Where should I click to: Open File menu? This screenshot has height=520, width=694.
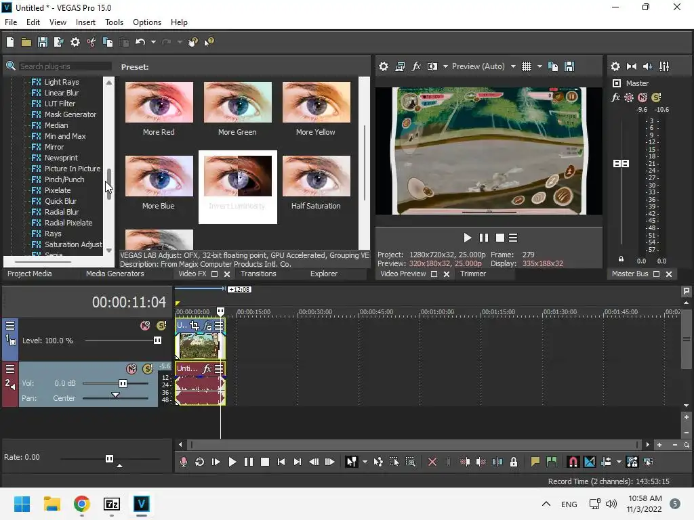point(11,22)
